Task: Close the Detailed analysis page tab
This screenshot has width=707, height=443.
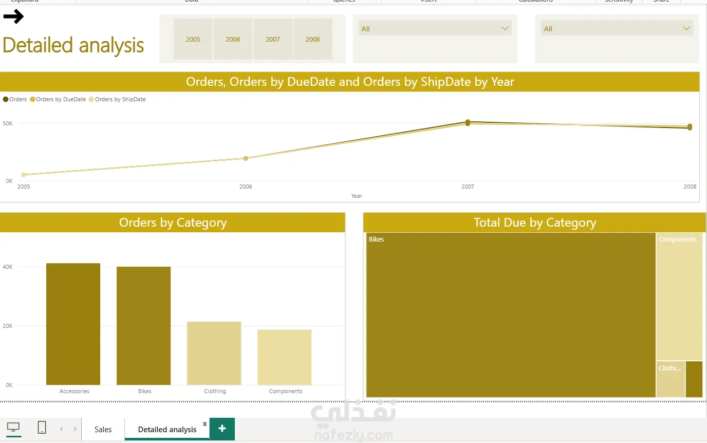Action: point(204,424)
